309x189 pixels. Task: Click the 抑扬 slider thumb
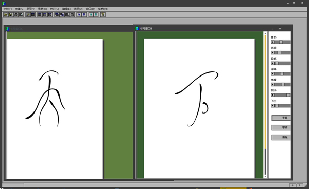point(288,95)
